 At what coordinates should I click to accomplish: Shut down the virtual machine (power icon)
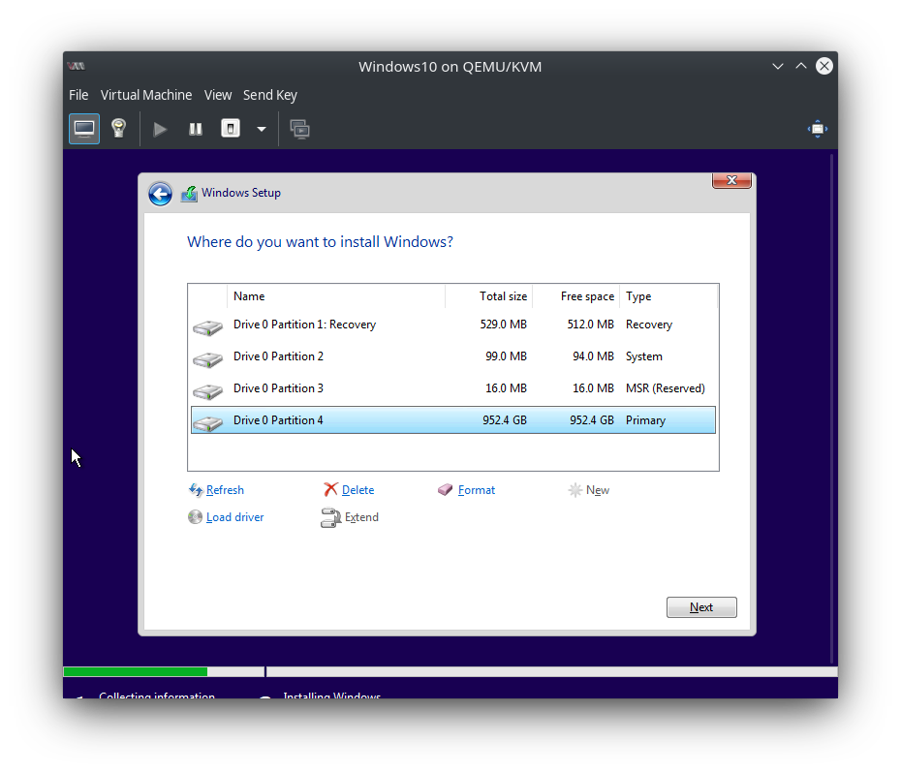[231, 129]
